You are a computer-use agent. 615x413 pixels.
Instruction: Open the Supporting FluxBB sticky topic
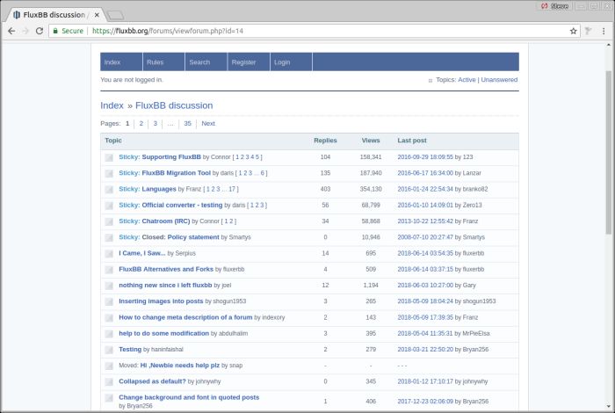[x=171, y=157]
